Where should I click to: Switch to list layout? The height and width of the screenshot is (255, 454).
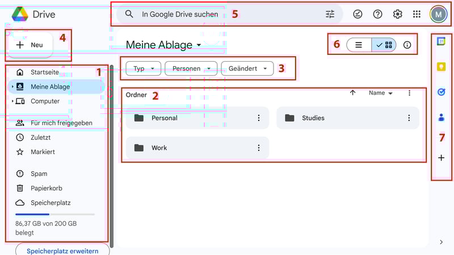359,45
